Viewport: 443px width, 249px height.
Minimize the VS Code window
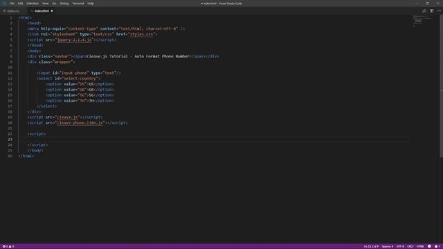(417, 3)
